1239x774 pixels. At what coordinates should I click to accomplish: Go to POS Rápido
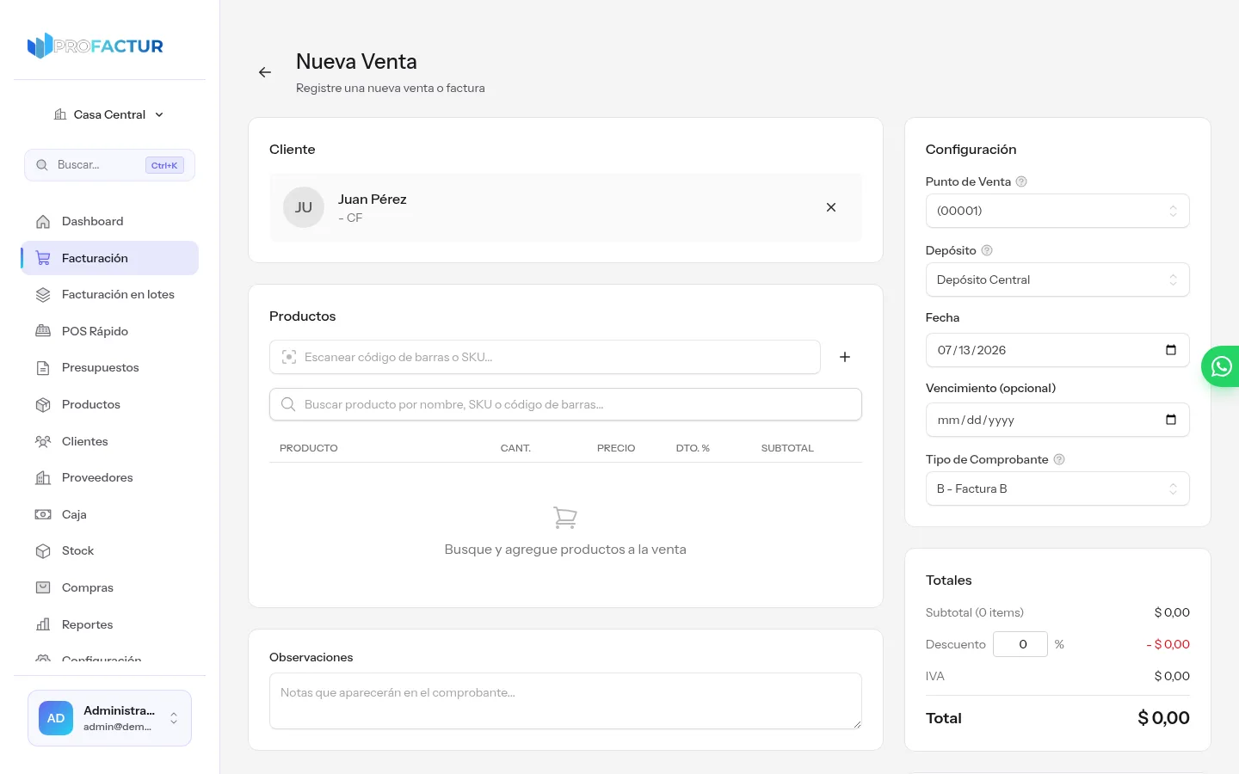coord(109,331)
